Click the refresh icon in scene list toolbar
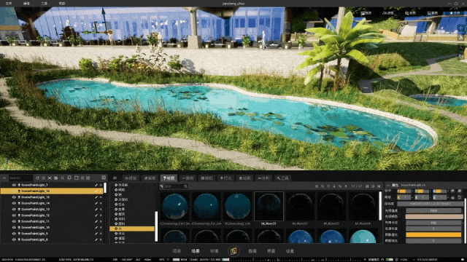The width and height of the screenshot is (467, 262). (x=37, y=178)
